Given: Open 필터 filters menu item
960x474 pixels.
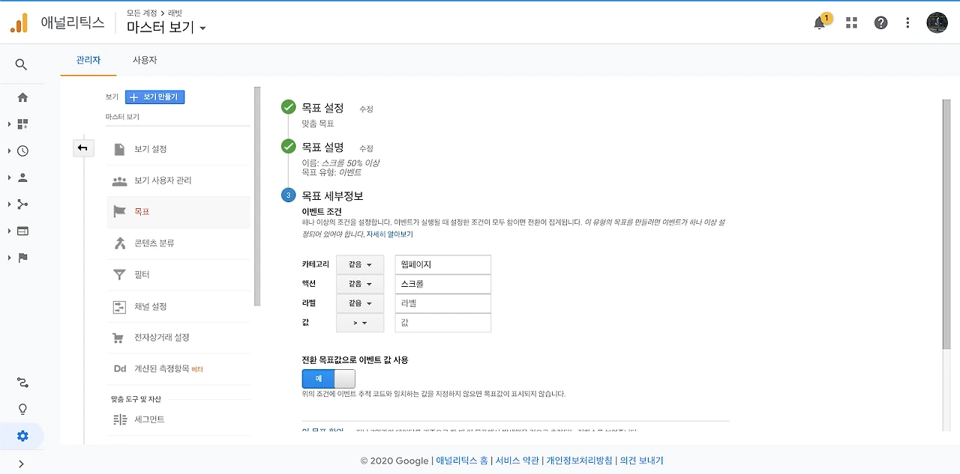Looking at the screenshot, I should [x=178, y=275].
